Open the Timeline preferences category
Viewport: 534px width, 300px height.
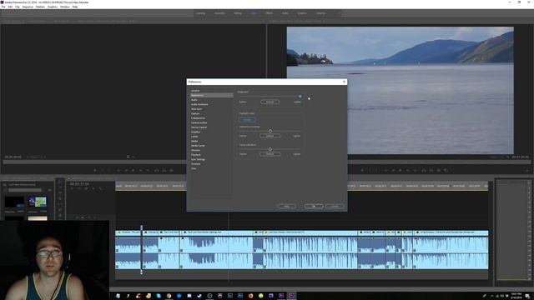click(x=196, y=164)
